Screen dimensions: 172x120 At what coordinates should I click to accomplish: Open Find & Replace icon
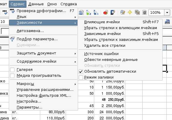tap(123, 12)
